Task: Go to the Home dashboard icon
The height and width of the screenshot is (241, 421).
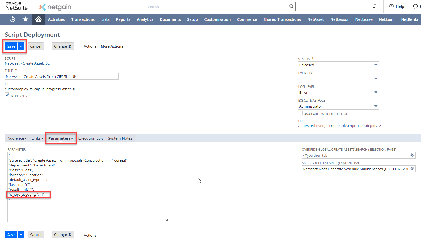Action: [x=38, y=19]
